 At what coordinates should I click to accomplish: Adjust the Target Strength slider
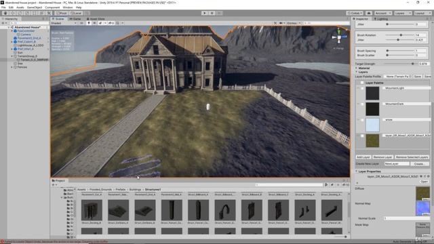(400, 64)
